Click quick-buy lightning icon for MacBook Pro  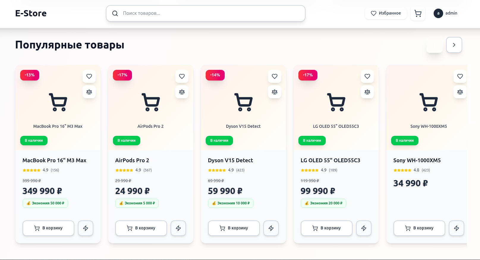pos(86,228)
